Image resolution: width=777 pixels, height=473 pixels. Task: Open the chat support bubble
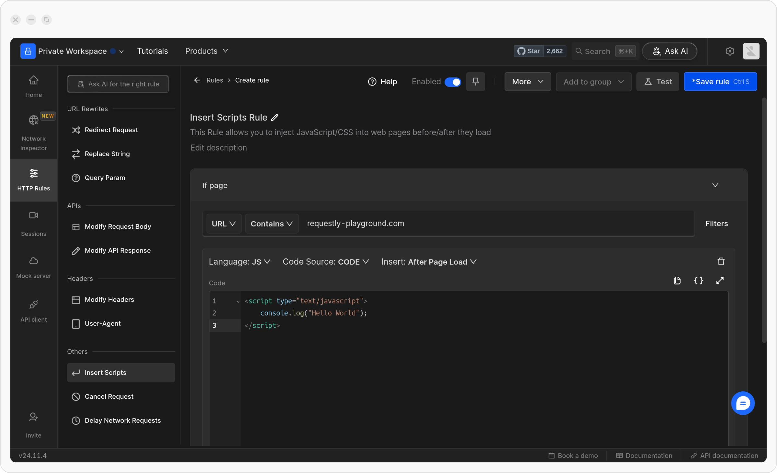pyautogui.click(x=742, y=403)
